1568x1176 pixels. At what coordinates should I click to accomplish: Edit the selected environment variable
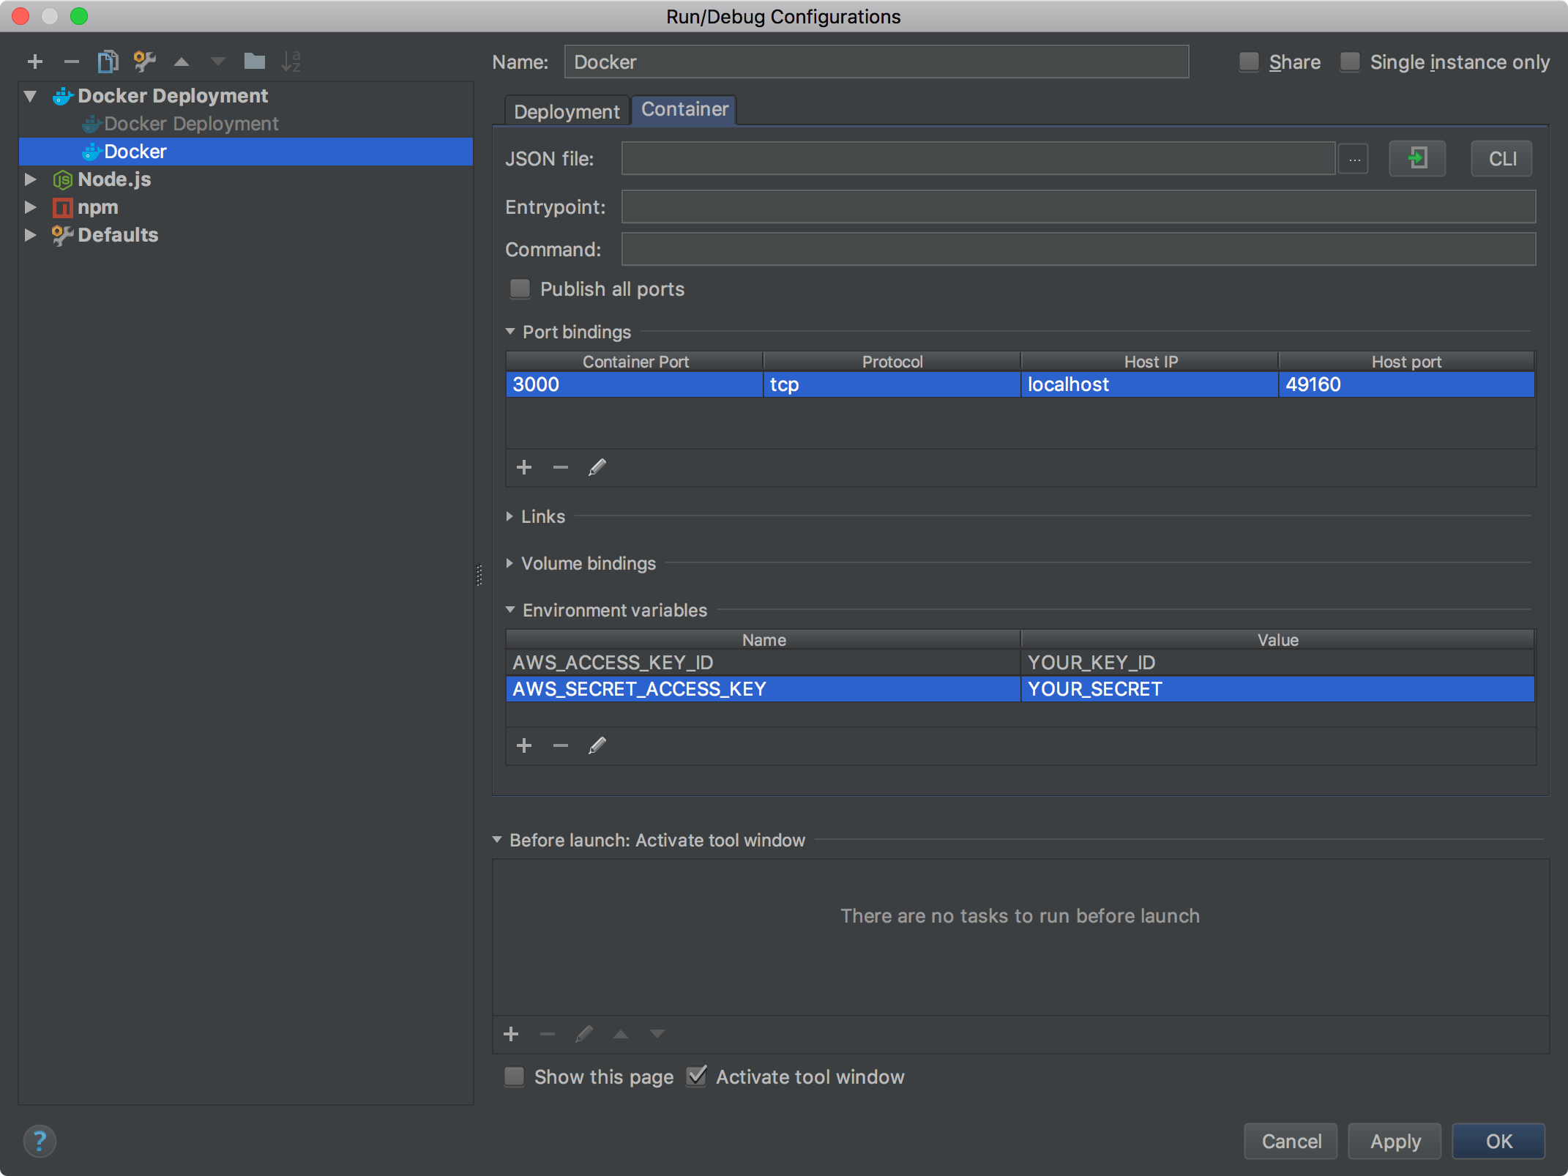pos(597,745)
